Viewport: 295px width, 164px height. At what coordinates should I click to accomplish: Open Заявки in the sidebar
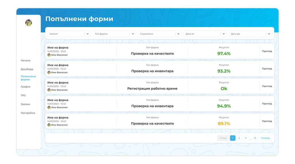25,104
